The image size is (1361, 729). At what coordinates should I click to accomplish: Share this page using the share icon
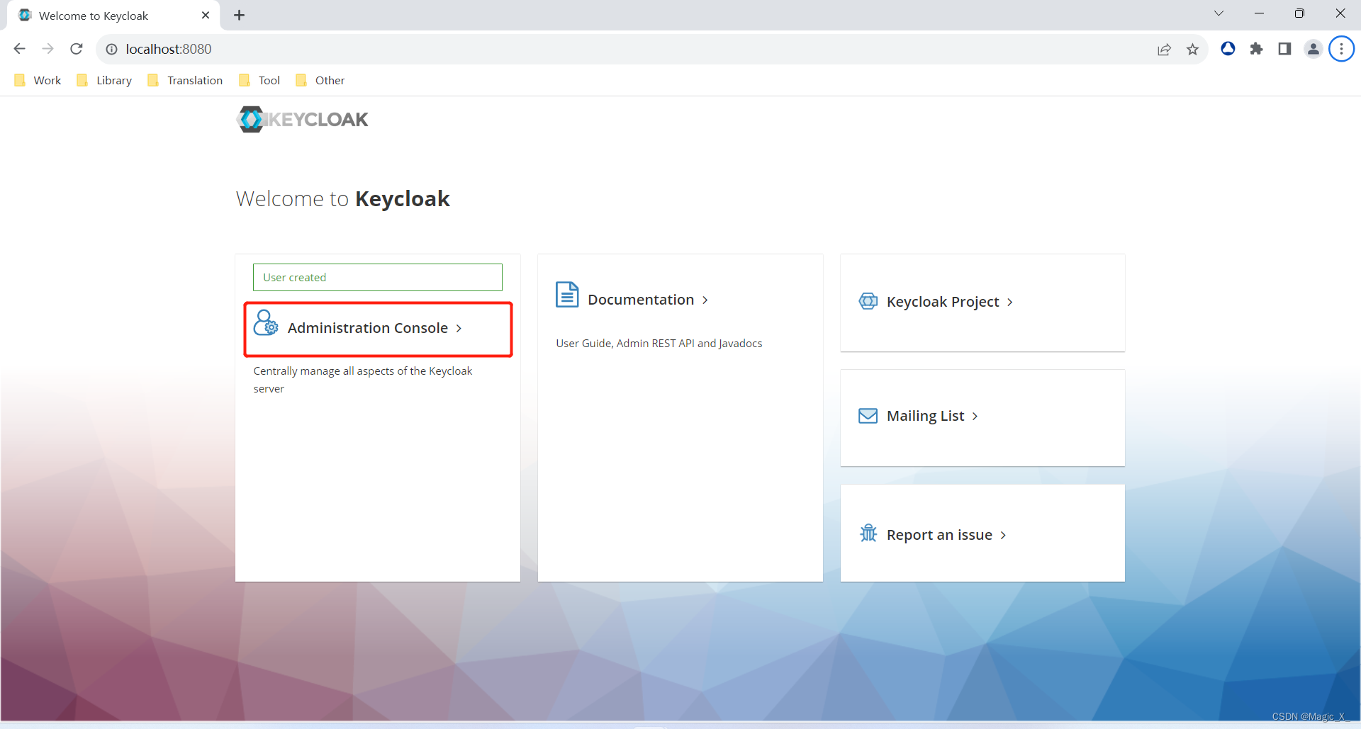click(x=1164, y=49)
